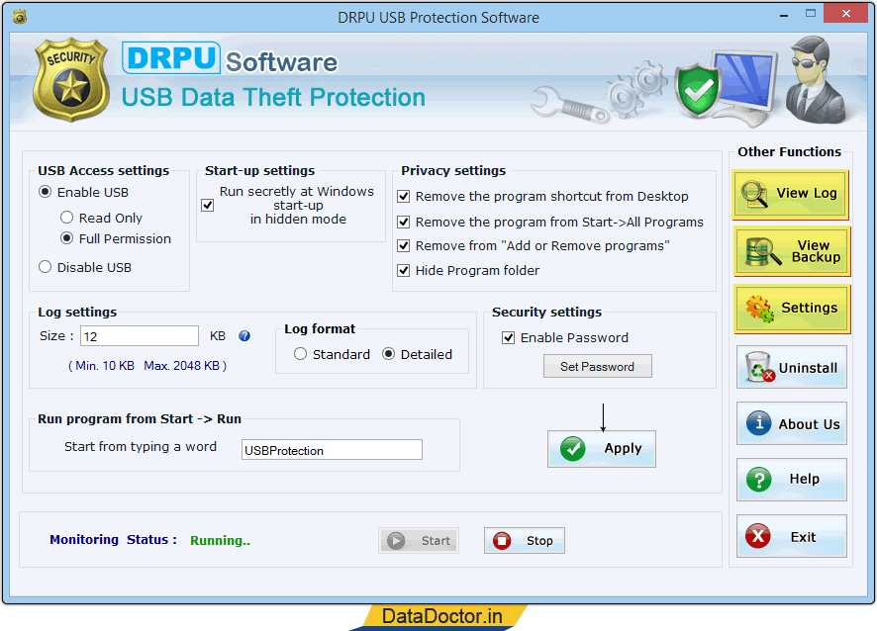The image size is (877, 631).
Task: Click the title bar application icon
Action: tap(20, 17)
